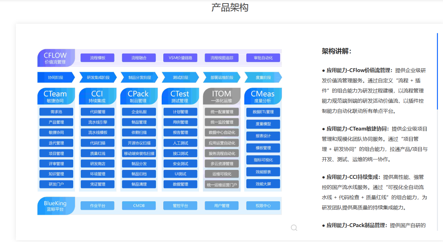
Task: Click the 产品架构 page title
Action: click(230, 7)
